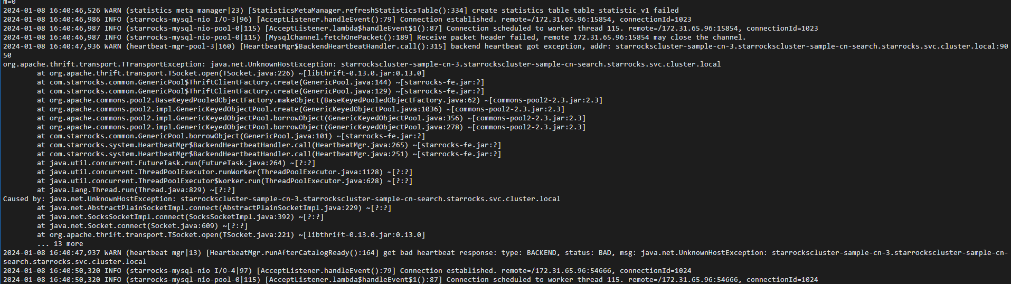Click the FutureTask.java:264 stack frame
The height and width of the screenshot is (284, 1011).
tap(176, 163)
